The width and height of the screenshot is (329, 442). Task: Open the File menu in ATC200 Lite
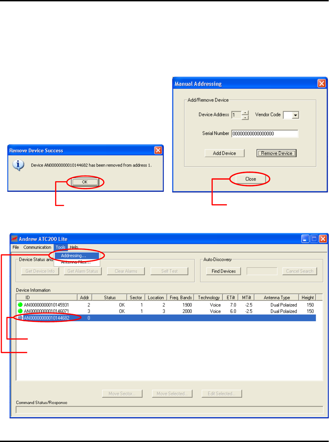[16, 247]
